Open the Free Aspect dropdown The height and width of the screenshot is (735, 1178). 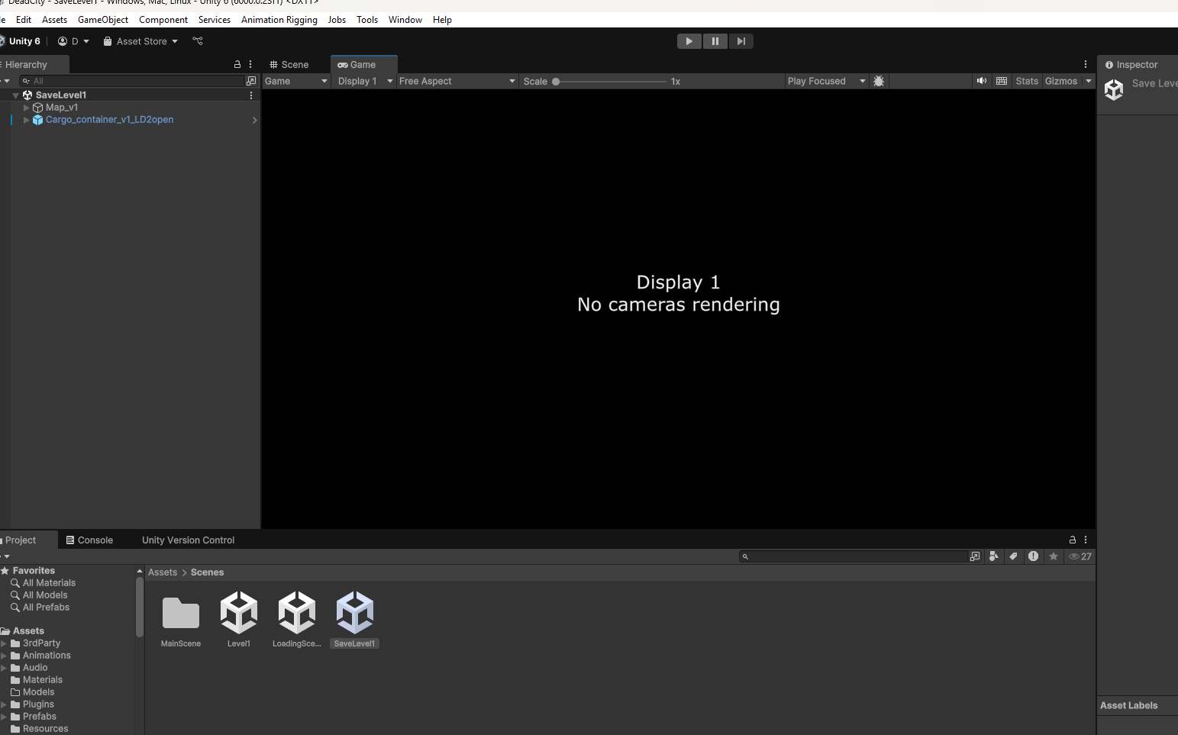click(457, 81)
